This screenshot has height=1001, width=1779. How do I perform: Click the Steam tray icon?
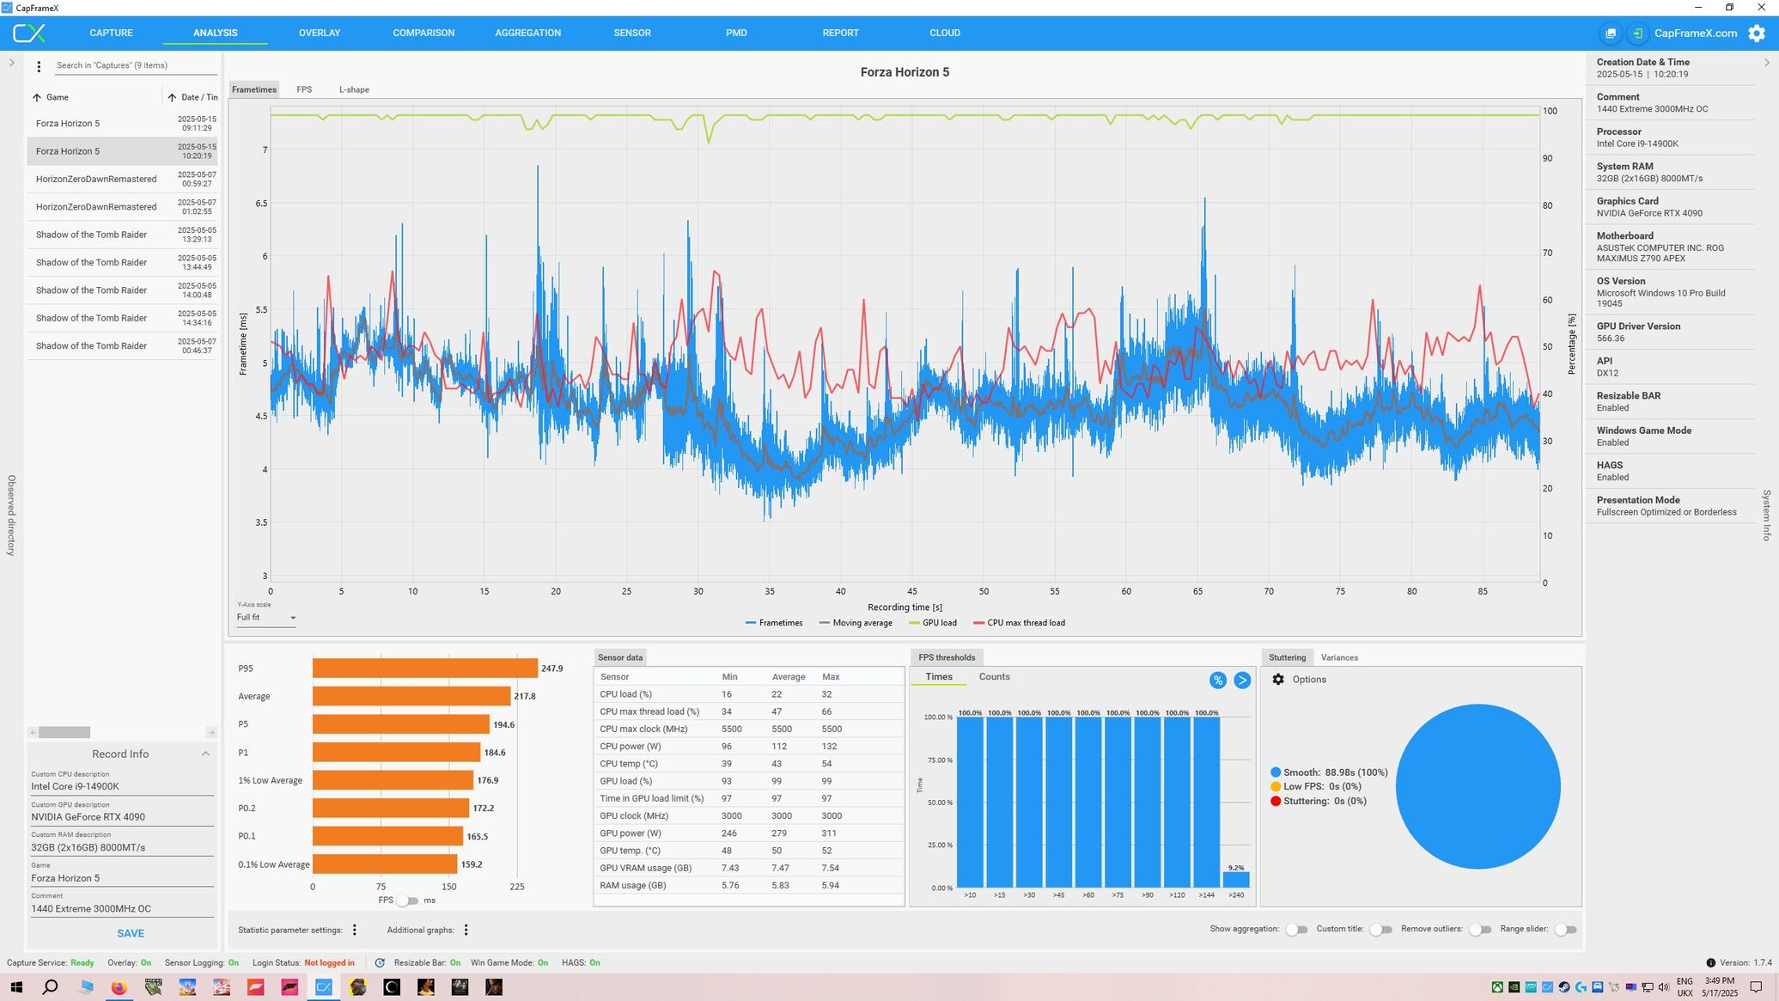pyautogui.click(x=1564, y=987)
